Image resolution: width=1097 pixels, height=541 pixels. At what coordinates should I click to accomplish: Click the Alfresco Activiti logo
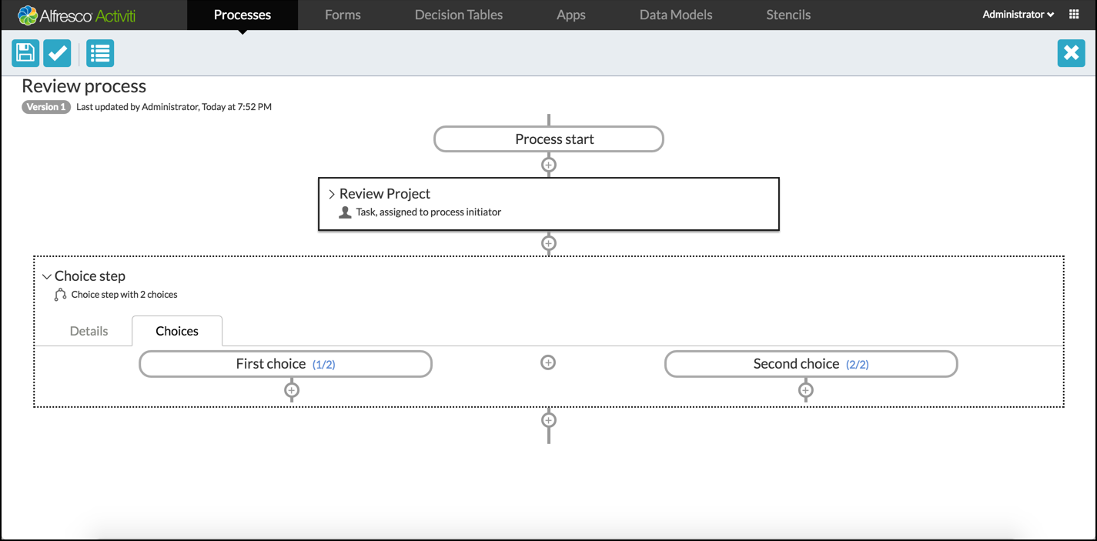77,15
